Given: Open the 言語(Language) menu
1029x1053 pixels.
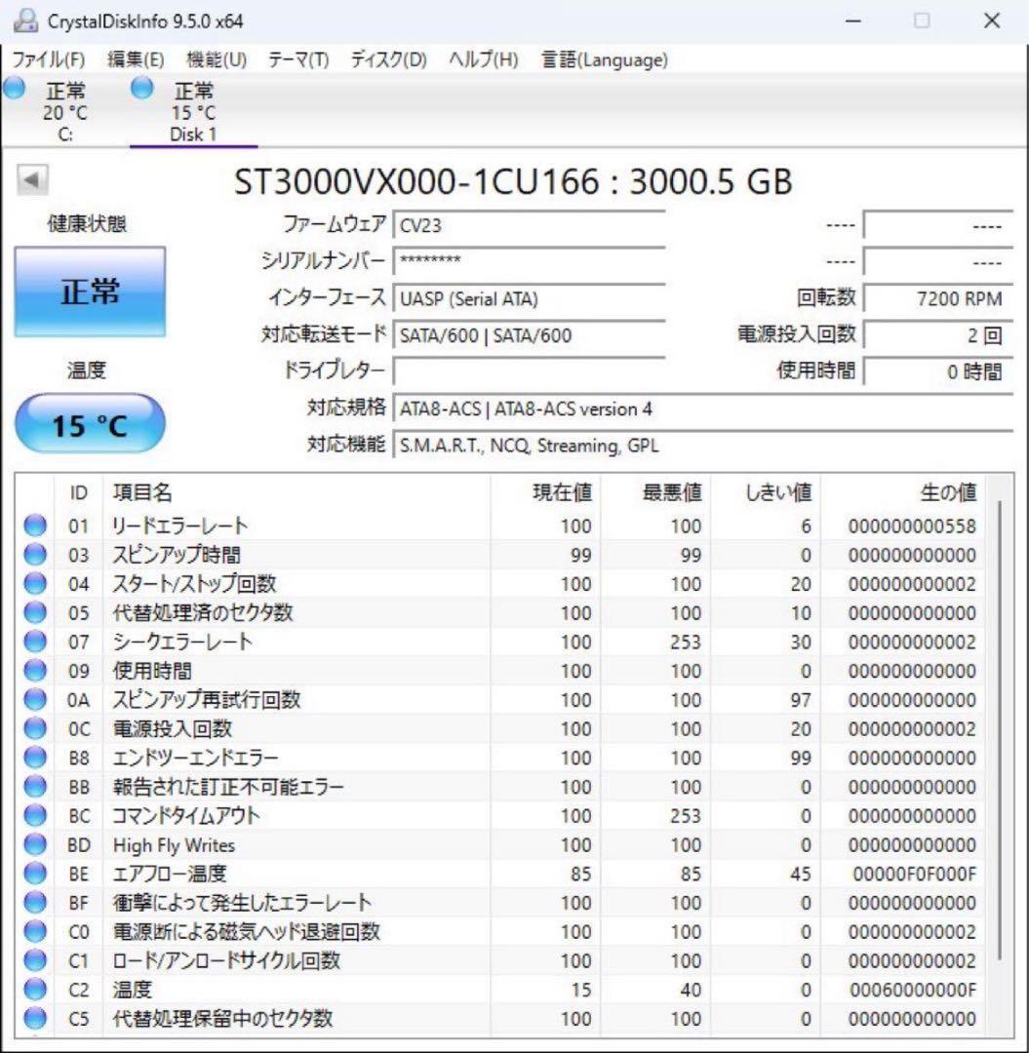Looking at the screenshot, I should (603, 59).
